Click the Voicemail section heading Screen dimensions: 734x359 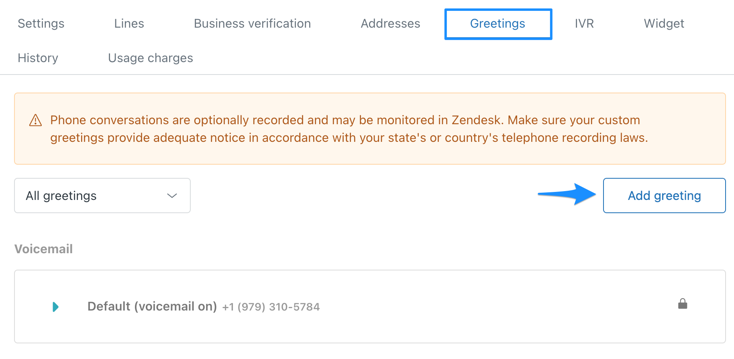pyautogui.click(x=43, y=249)
